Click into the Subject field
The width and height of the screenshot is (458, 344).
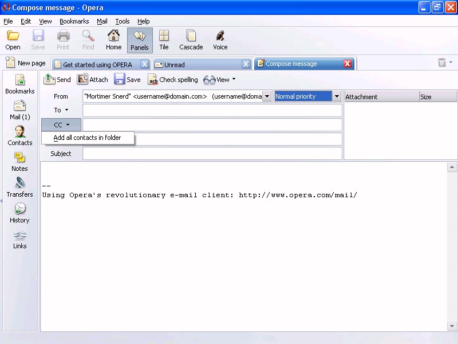click(x=212, y=154)
